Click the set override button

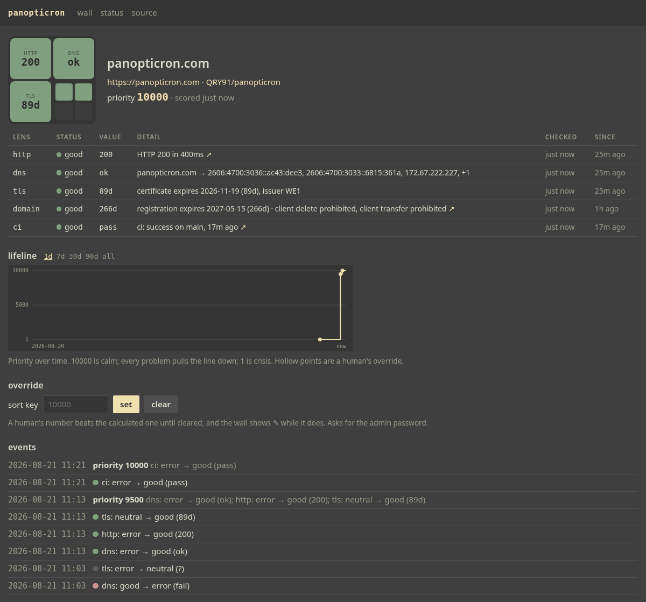click(126, 405)
